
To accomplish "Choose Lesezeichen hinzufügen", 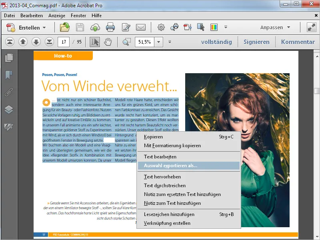I will pyautogui.click(x=189, y=214).
